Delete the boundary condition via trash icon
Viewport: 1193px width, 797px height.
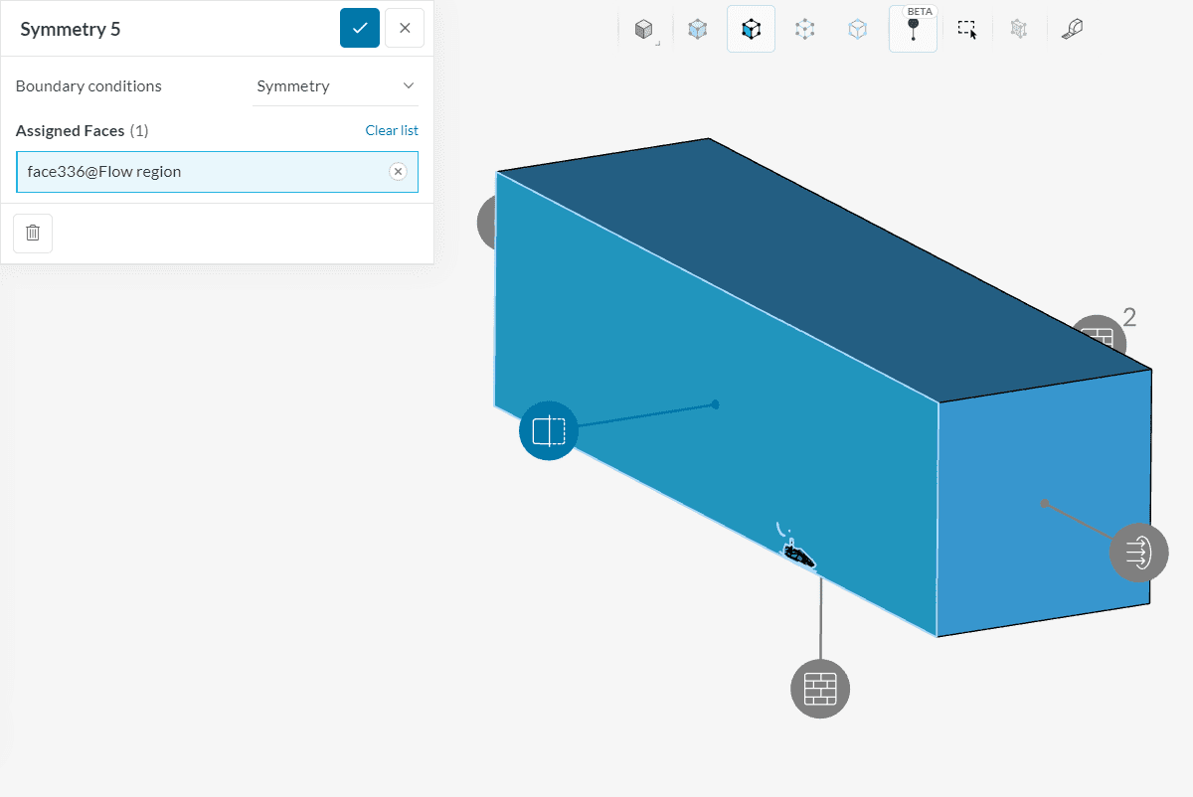click(x=33, y=233)
